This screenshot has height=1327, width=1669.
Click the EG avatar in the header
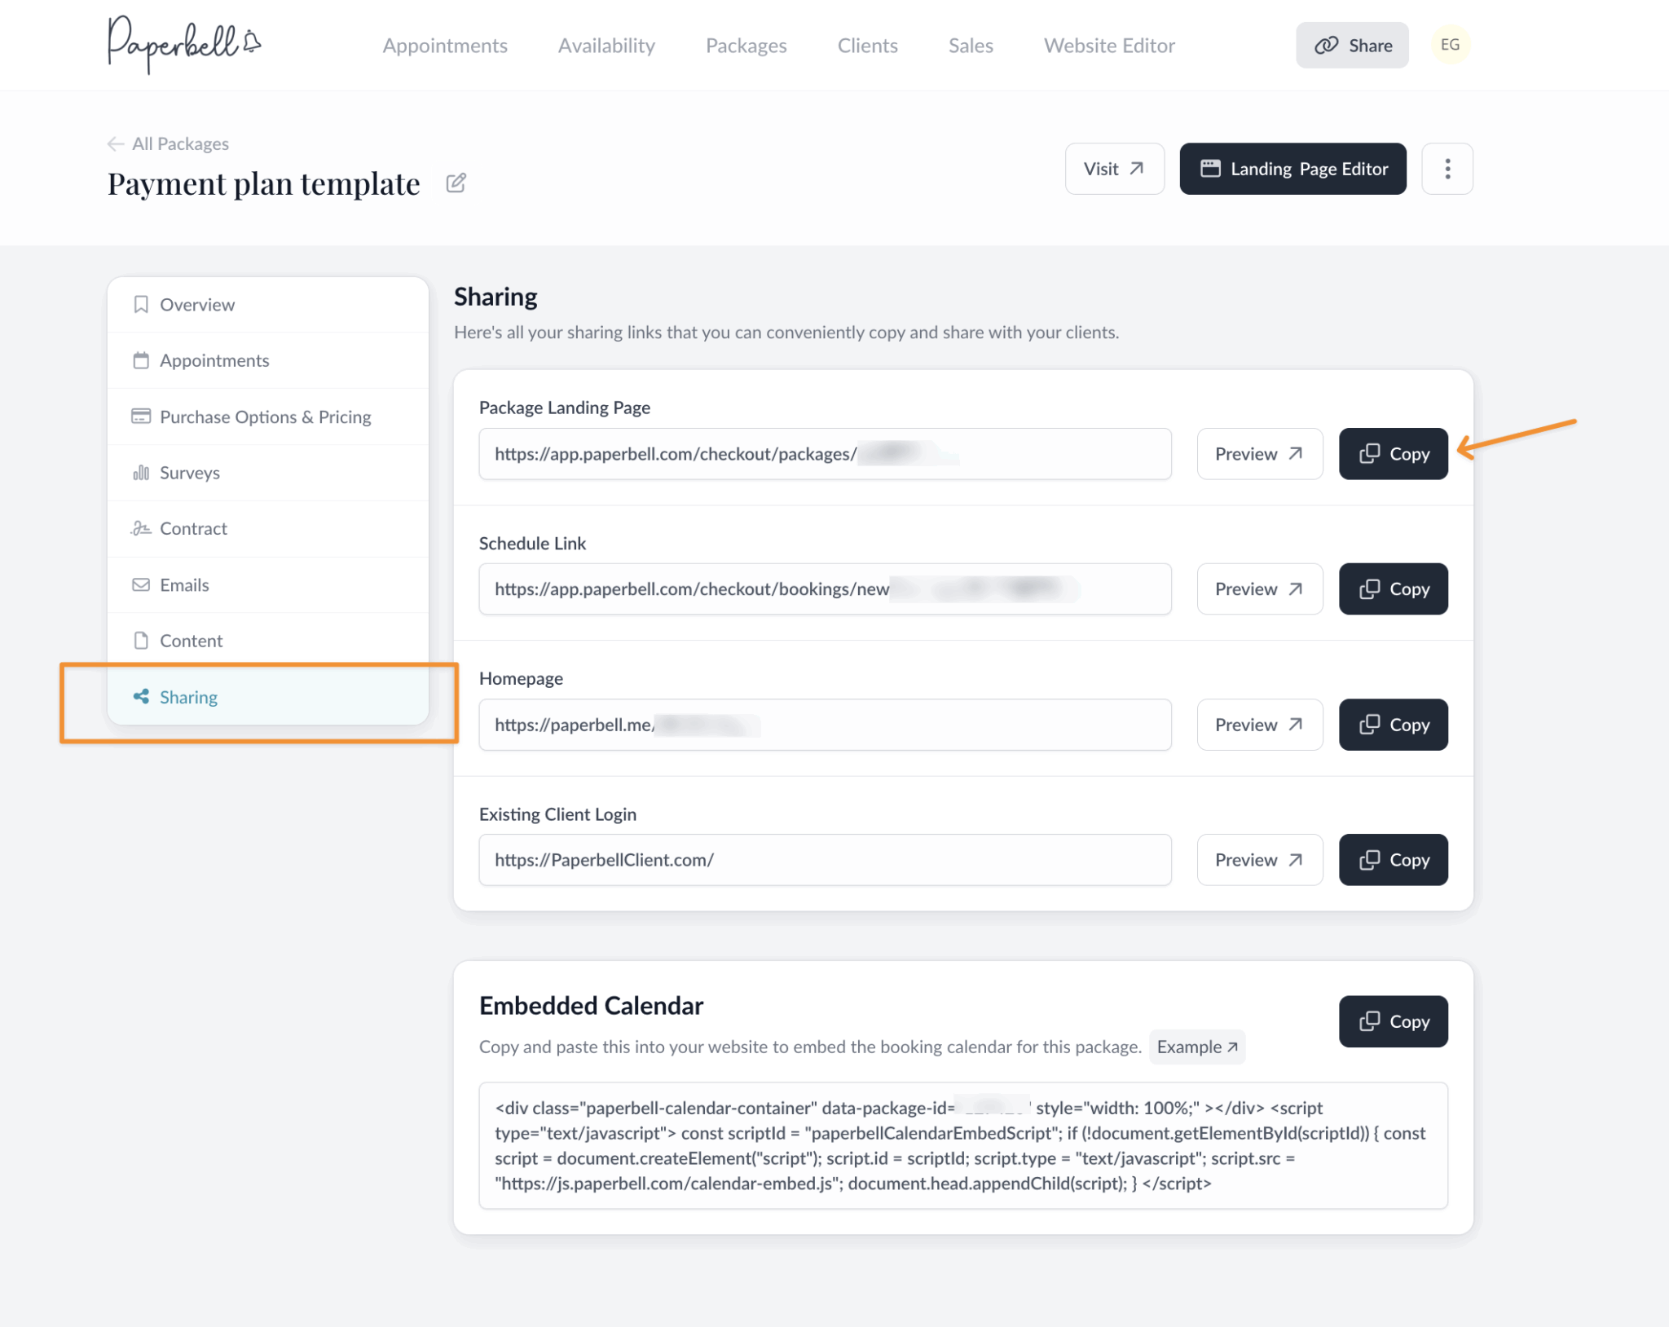pyautogui.click(x=1450, y=45)
